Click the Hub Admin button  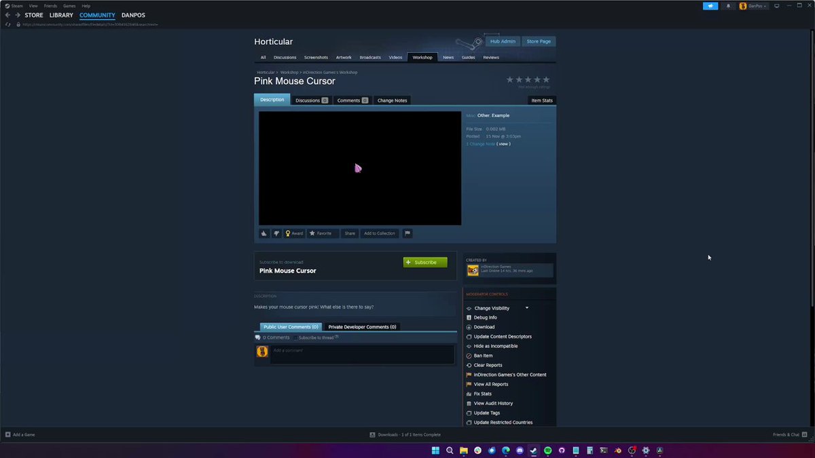click(x=503, y=41)
